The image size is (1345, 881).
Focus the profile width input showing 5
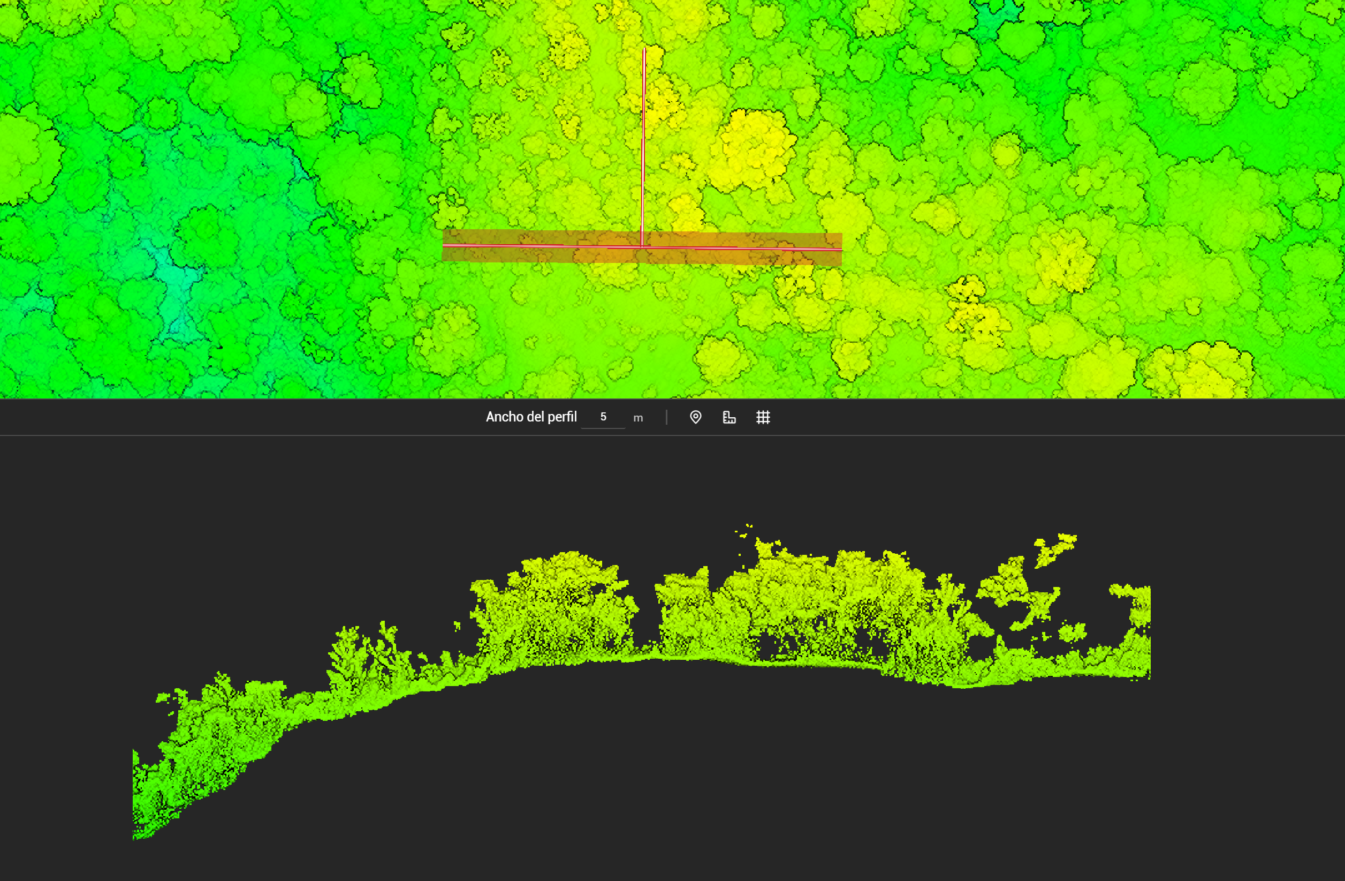[603, 417]
